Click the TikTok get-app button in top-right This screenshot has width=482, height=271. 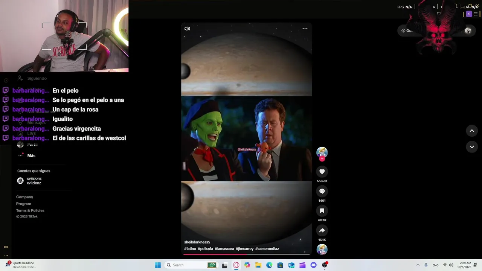(407, 31)
